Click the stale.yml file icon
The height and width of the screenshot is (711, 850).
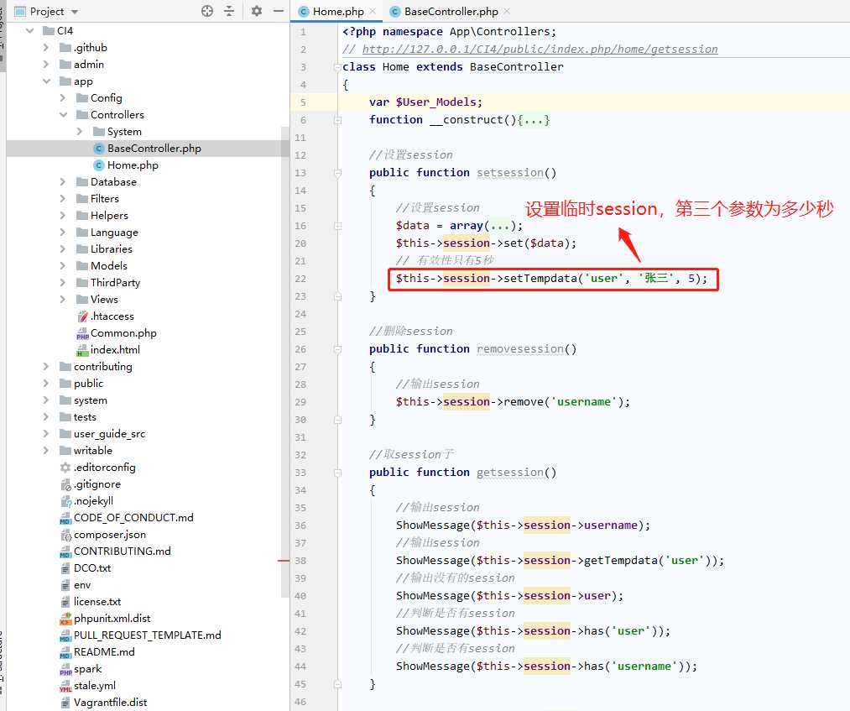(x=65, y=686)
